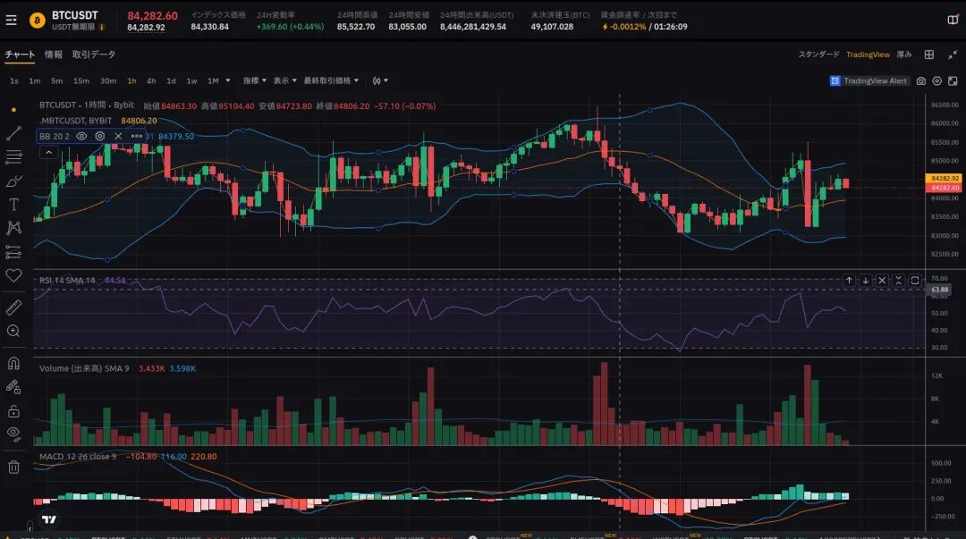Switch to the 情報 tab

pyautogui.click(x=54, y=55)
